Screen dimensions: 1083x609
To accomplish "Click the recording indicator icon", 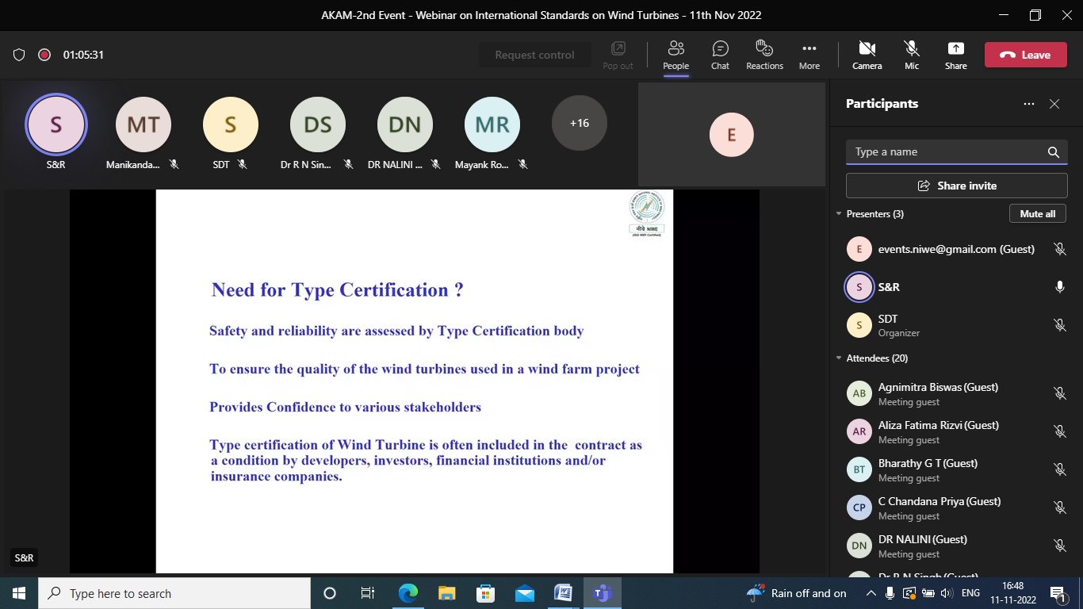I will tap(44, 55).
